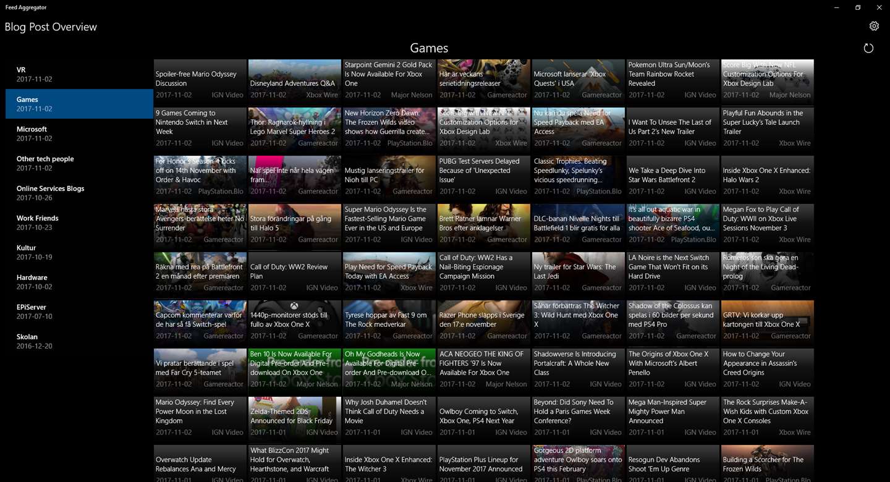Viewport: 890px width, 482px height.
Task: Open Räkna med rea på Battlefront 2 post
Action: 200,275
